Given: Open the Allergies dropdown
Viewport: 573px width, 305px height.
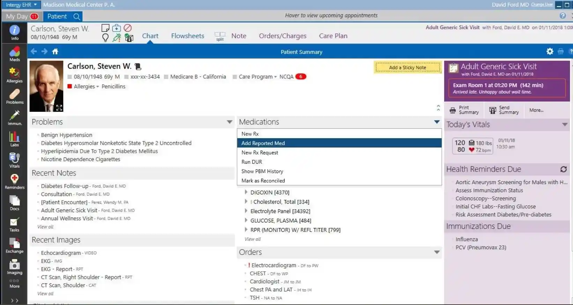Looking at the screenshot, I should (86, 86).
